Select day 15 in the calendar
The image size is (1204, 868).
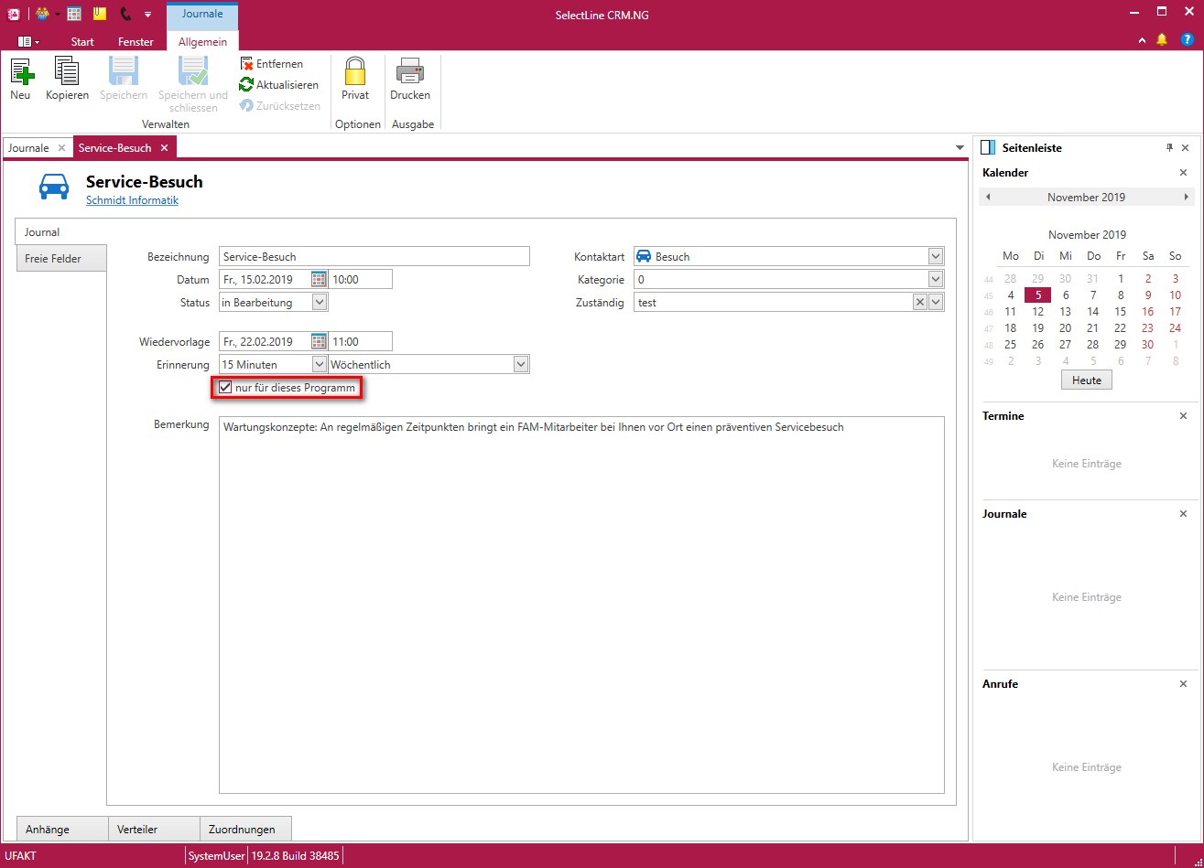(x=1121, y=312)
